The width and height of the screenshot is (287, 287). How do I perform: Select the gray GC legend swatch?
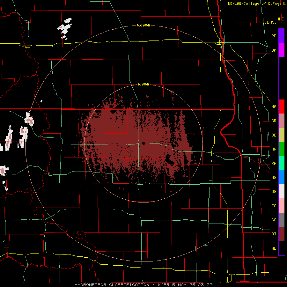click(282, 220)
